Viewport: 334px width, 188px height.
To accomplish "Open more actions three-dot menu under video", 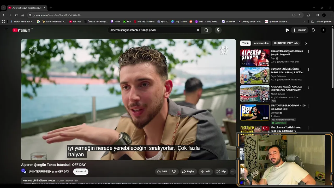I will click(233, 172).
